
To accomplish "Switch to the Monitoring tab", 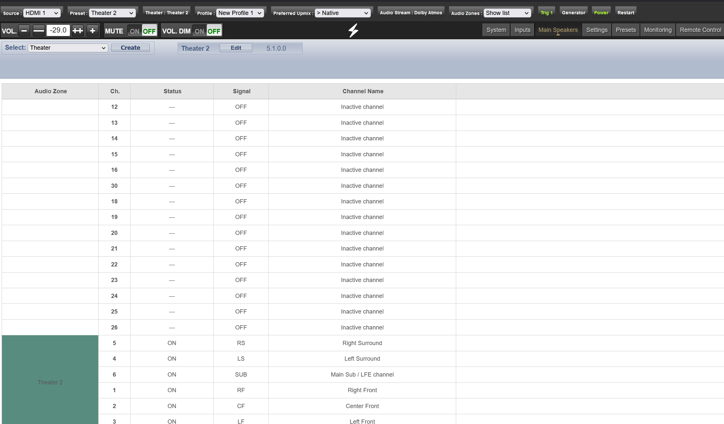I will (658, 30).
